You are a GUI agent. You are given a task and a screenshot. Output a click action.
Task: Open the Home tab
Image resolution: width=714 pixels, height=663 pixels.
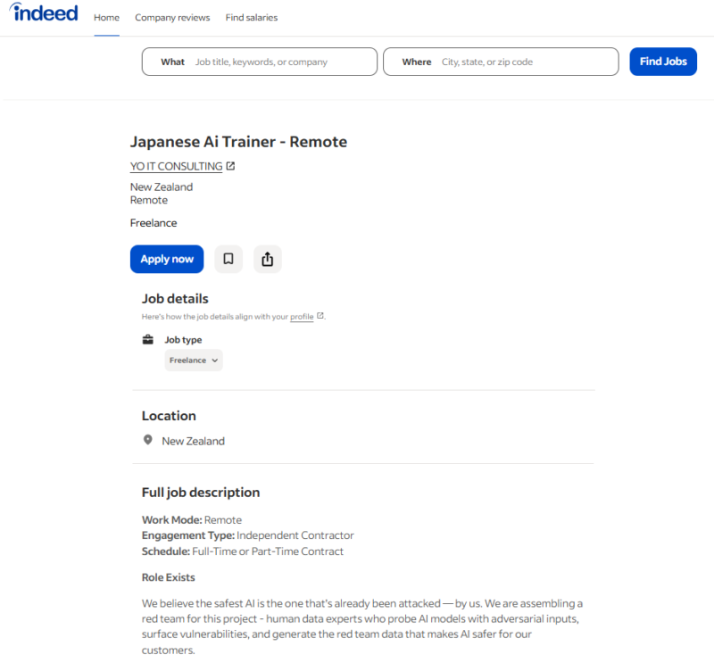click(106, 17)
